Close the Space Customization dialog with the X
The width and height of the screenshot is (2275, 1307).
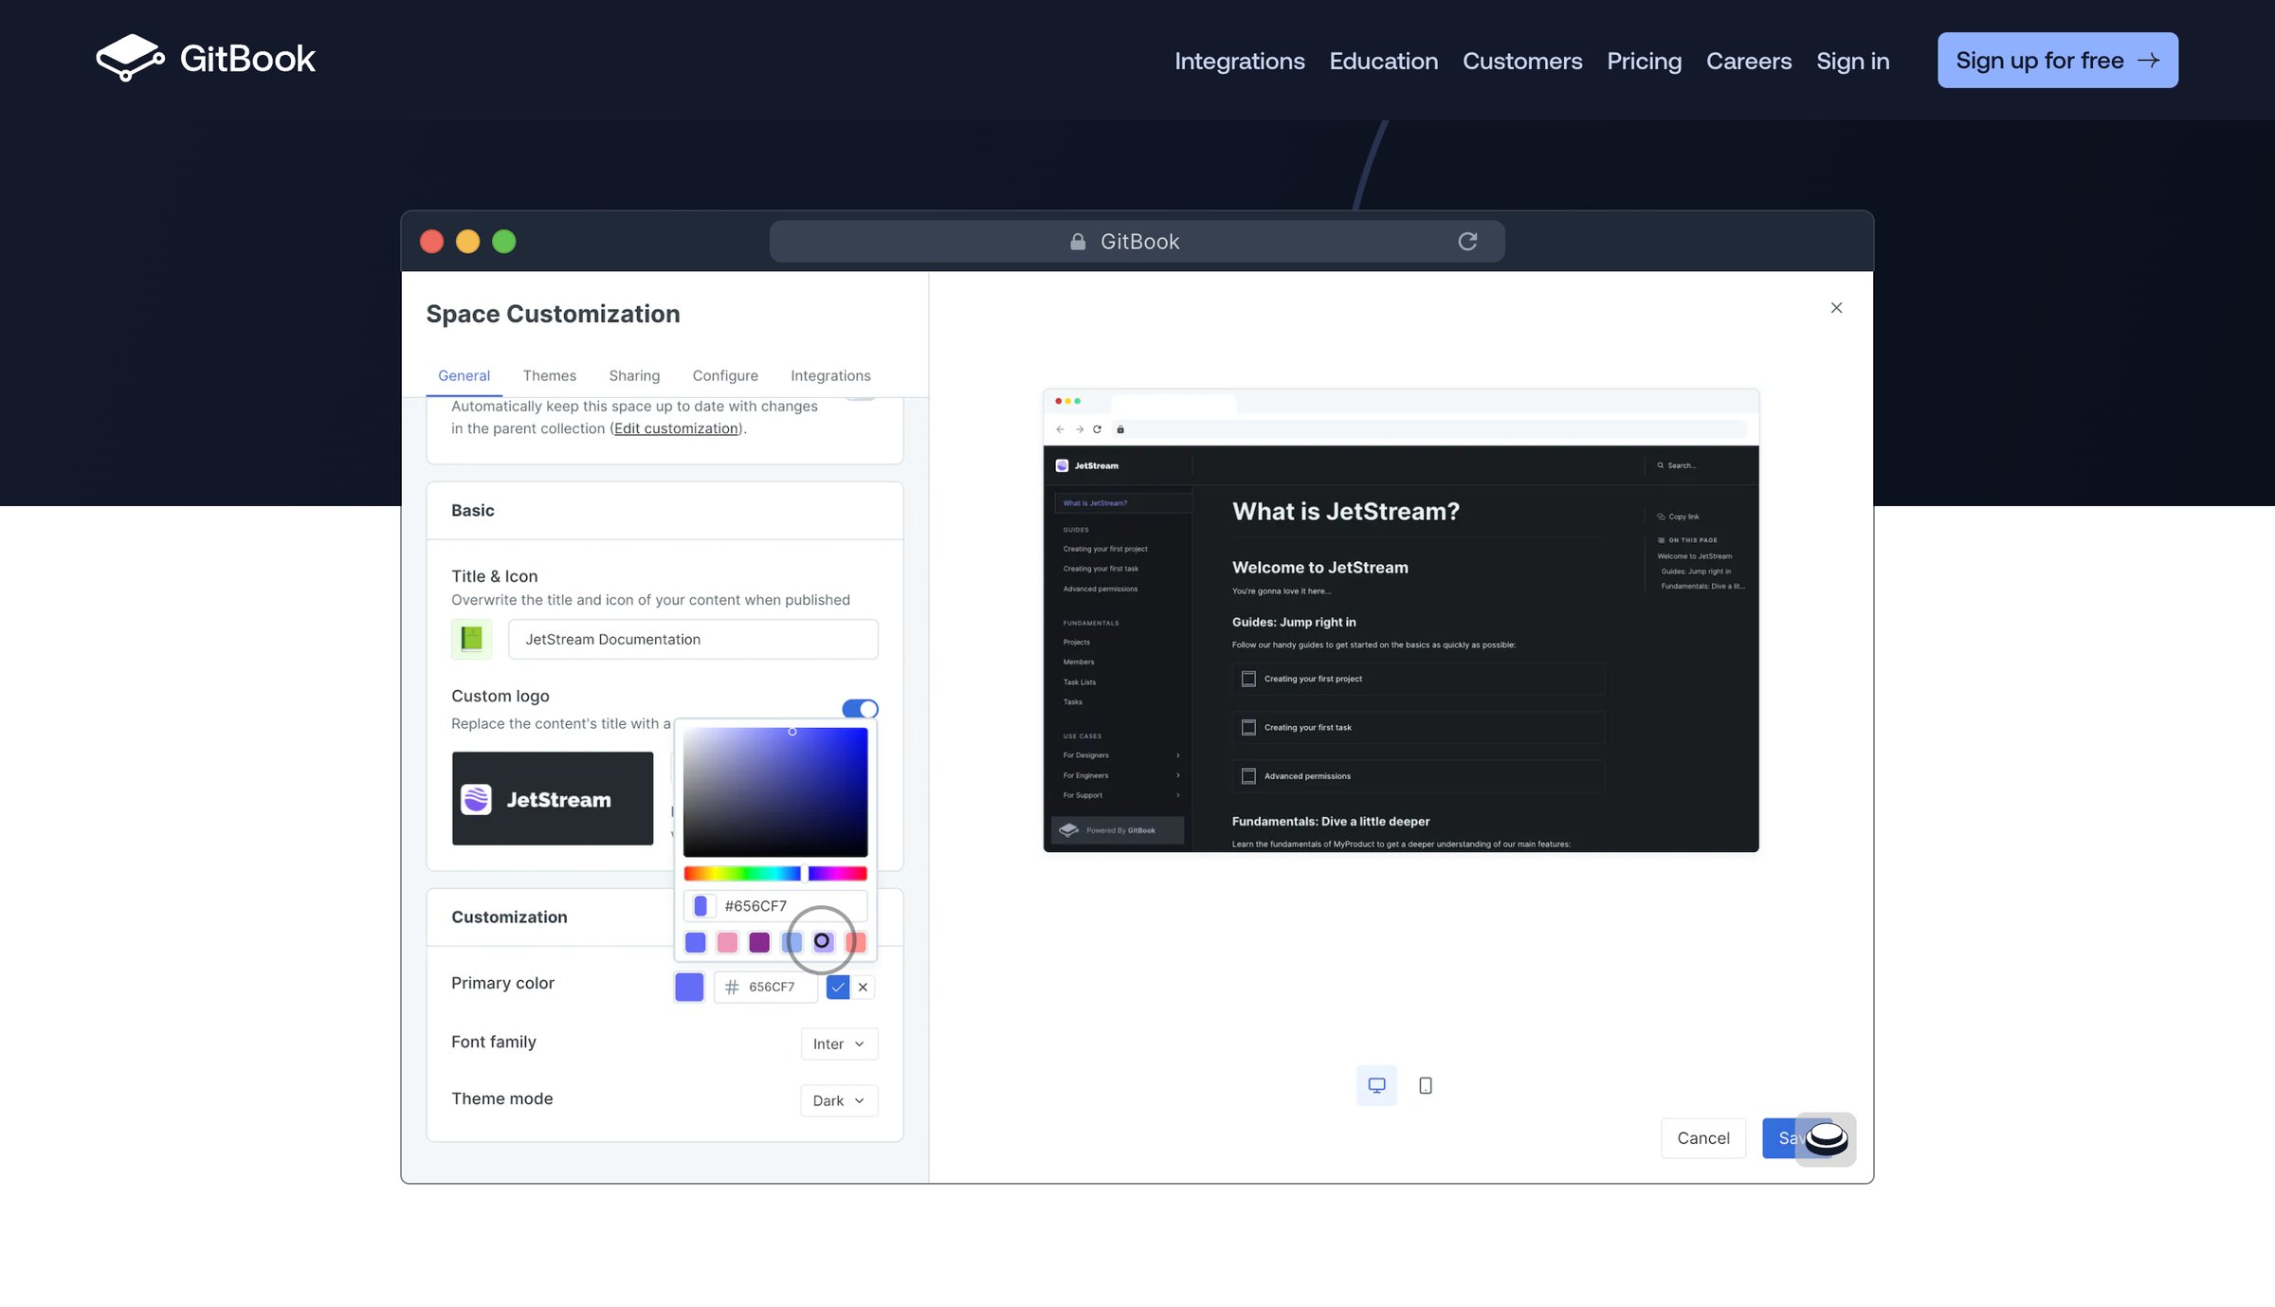click(x=1836, y=308)
